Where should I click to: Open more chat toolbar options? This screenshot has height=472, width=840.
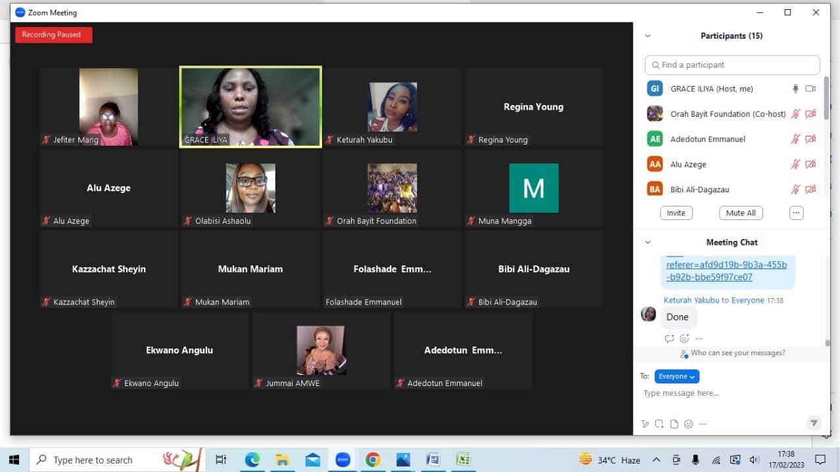pos(703,424)
